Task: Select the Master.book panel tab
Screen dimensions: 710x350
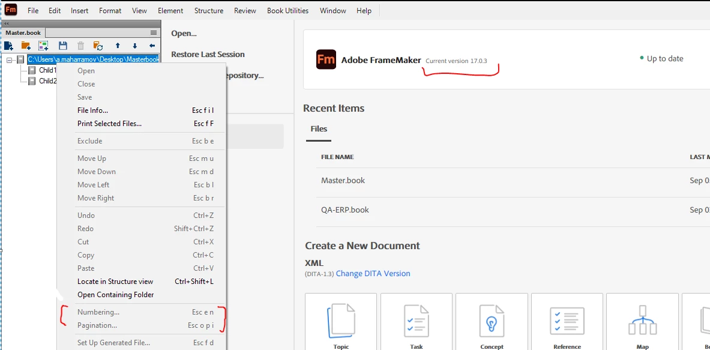Action: (x=23, y=32)
